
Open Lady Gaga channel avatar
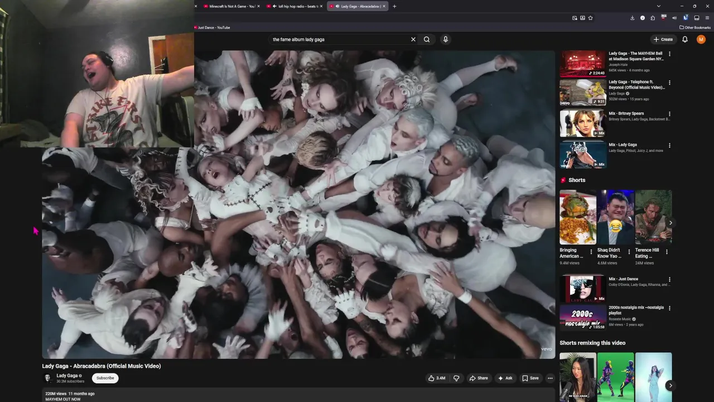(48, 378)
